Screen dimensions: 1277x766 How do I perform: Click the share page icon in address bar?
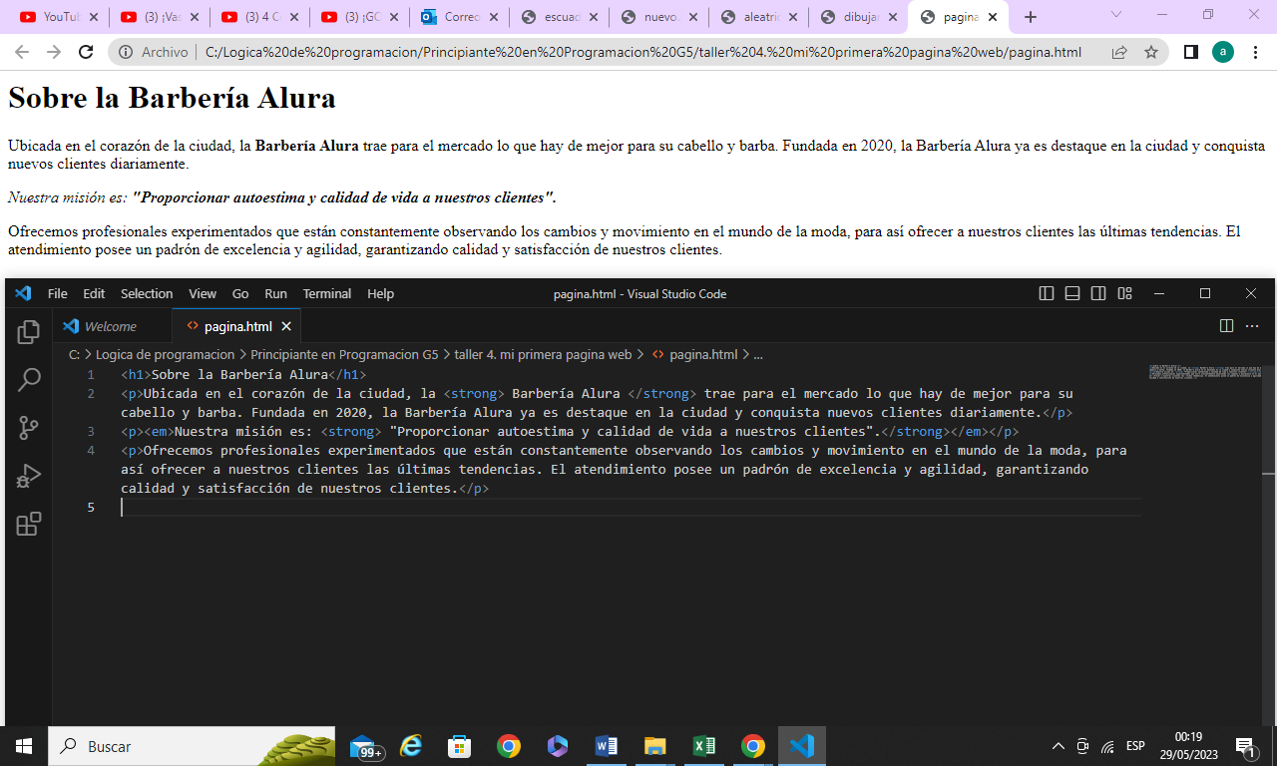[x=1119, y=52]
